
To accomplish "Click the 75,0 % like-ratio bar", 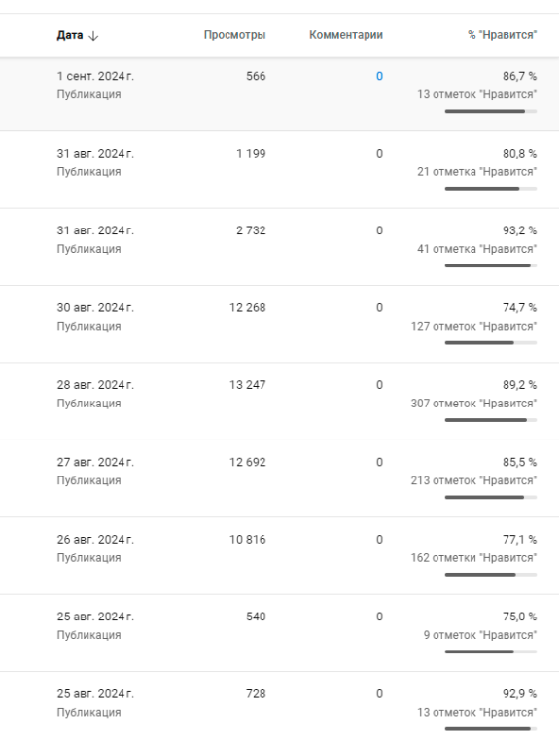I will click(491, 652).
